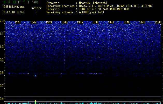Click the Receiving antenna label
Image resolution: width=163 pixels, height=104 pixels.
(x=60, y=12)
